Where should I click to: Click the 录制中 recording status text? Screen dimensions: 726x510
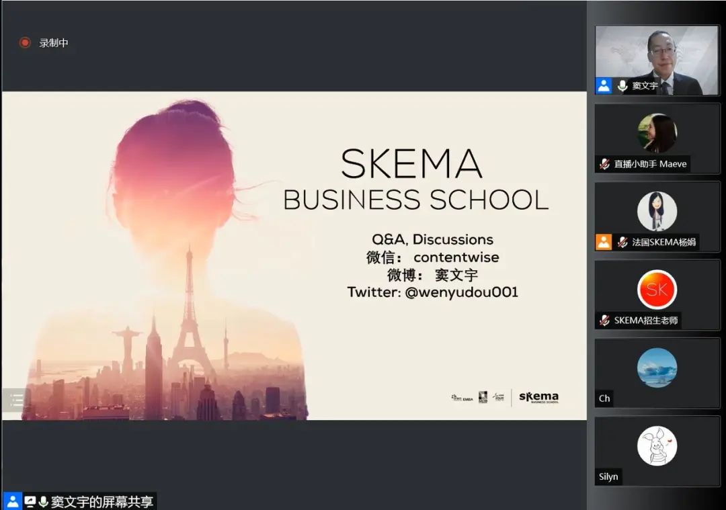click(54, 43)
